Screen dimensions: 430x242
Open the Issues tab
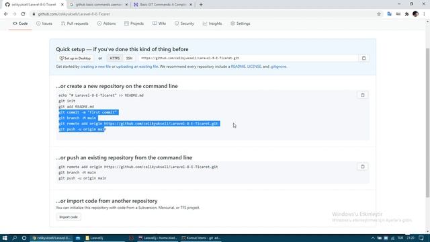(x=44, y=24)
